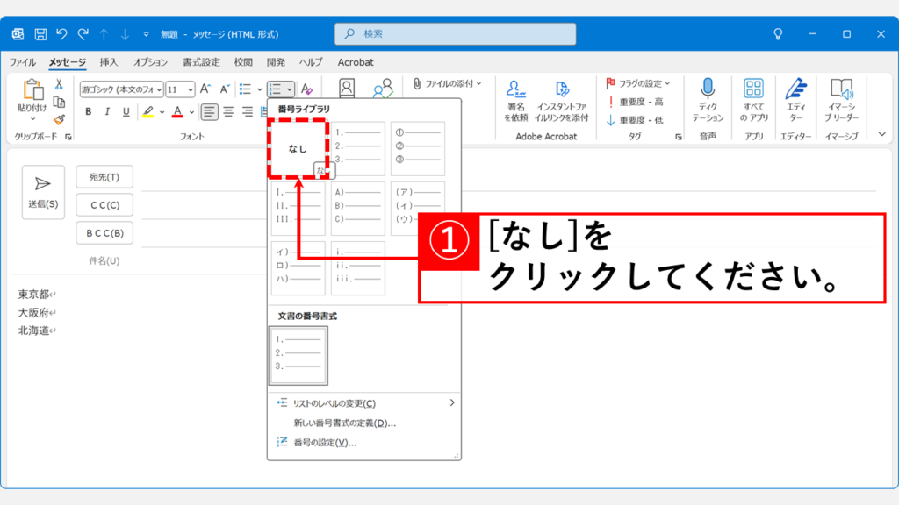This screenshot has height=505, width=899.
Task: Expand リストのレベルの変更(C) submenu
Action: pos(364,403)
